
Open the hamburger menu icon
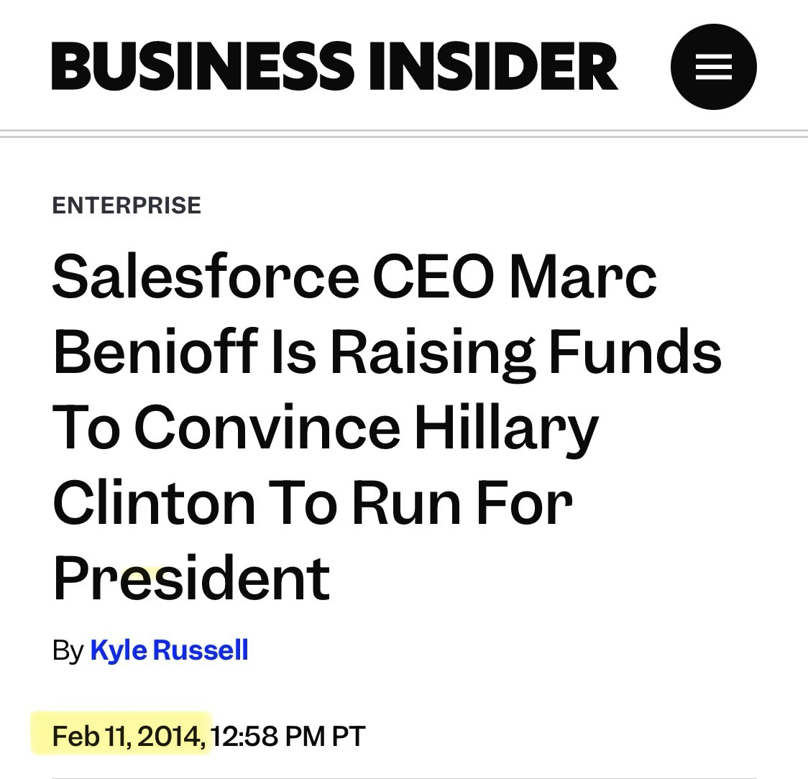[713, 67]
